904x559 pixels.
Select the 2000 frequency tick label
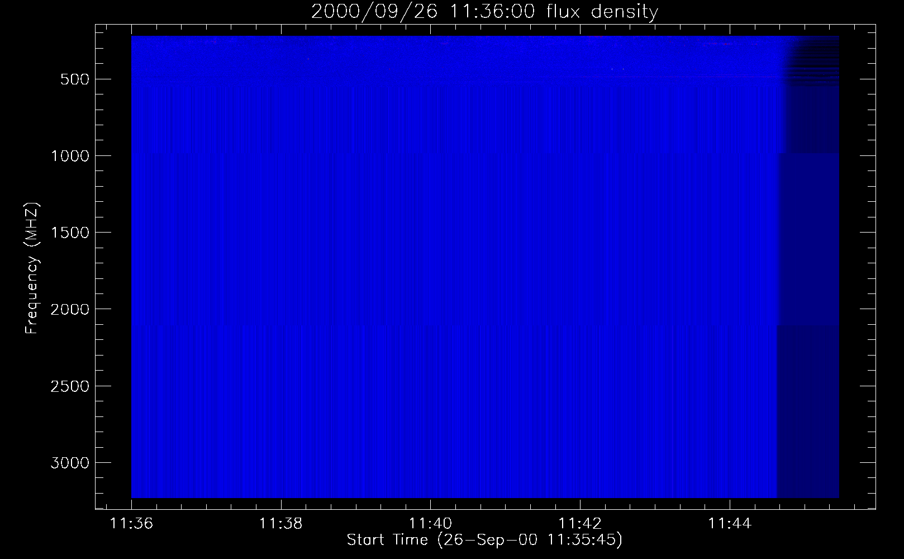(70, 310)
